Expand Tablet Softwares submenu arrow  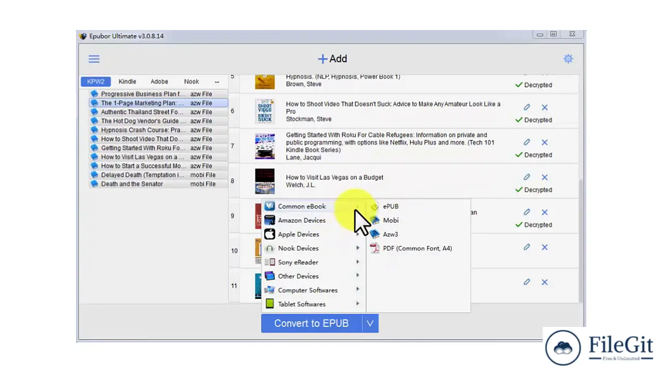pyautogui.click(x=357, y=304)
